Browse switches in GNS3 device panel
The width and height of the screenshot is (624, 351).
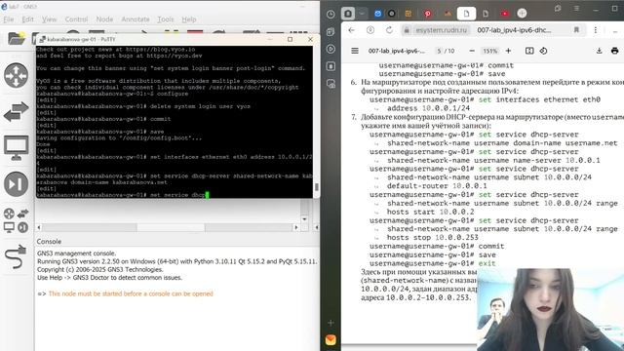click(x=16, y=111)
